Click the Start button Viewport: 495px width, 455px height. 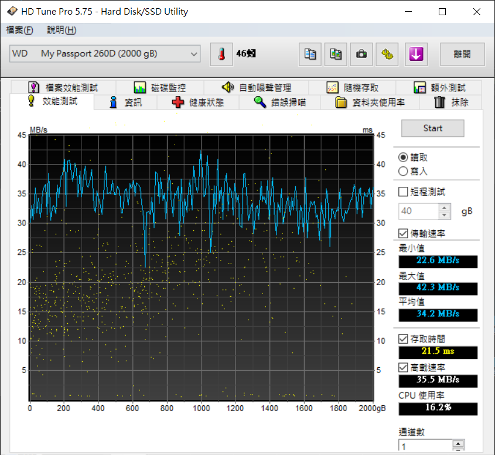click(432, 128)
